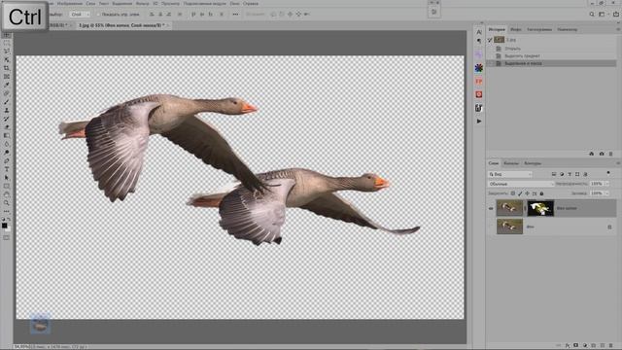Select the Blur tool
The image size is (622, 350).
(7, 144)
